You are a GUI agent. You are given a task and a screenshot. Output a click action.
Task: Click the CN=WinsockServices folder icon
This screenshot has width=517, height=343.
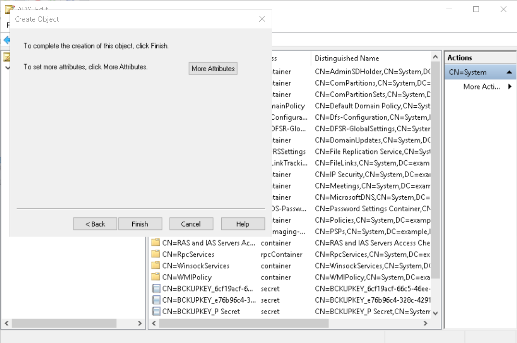click(x=155, y=266)
